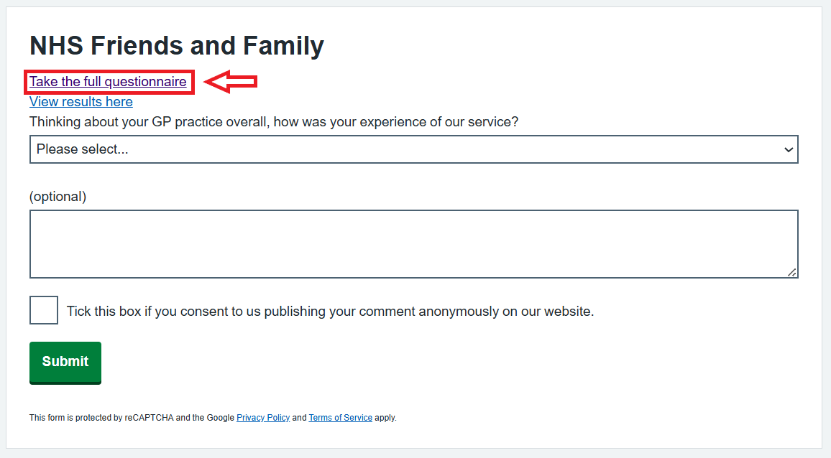Tick the anonymous publishing consent checkbox
This screenshot has width=831, height=458.
click(x=44, y=310)
